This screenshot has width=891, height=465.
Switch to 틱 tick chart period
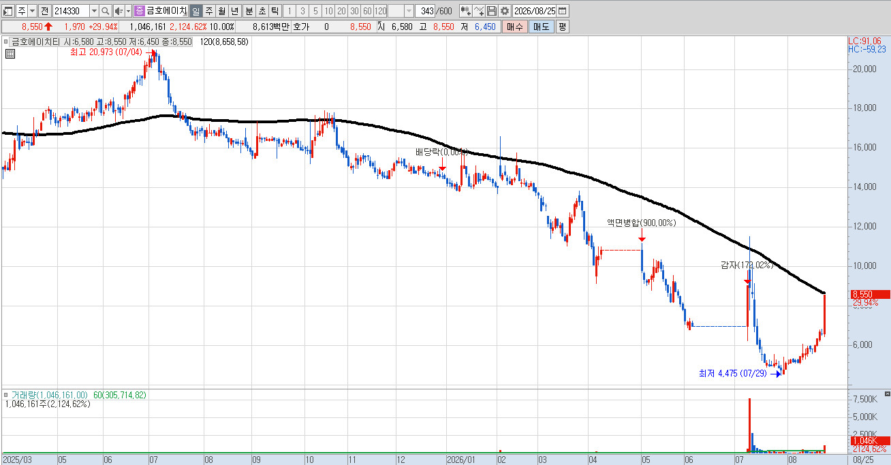275,11
